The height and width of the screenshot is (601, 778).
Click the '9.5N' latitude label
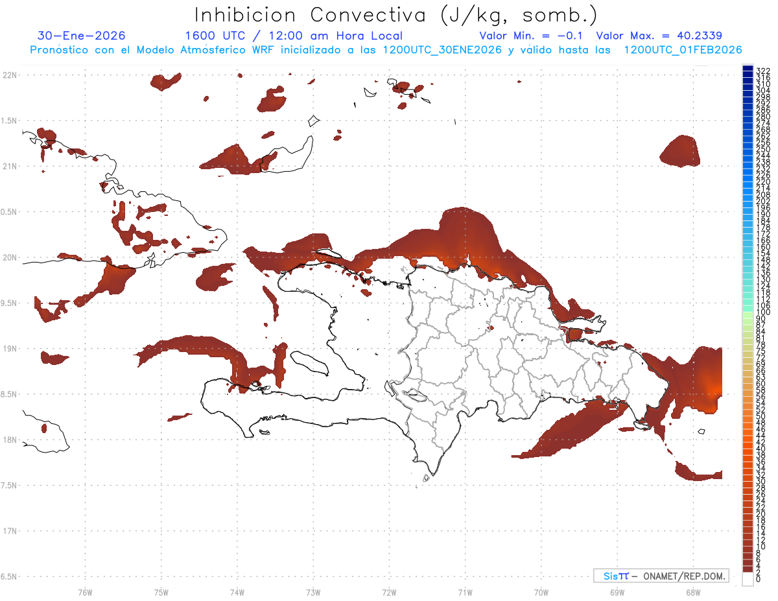click(x=9, y=303)
